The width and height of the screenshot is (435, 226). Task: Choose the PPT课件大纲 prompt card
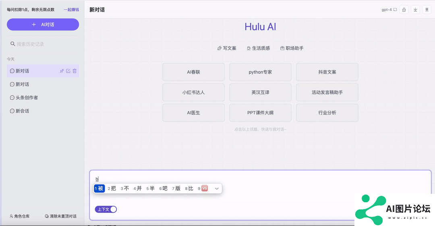(260, 113)
